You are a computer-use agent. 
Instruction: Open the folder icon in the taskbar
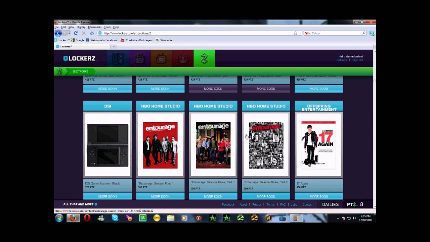pos(171,218)
